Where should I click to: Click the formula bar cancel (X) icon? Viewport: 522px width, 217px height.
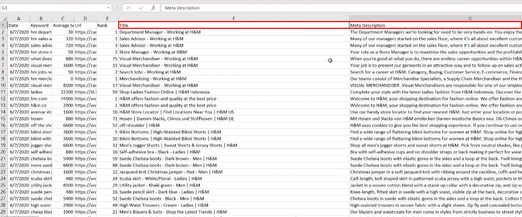pos(129,8)
